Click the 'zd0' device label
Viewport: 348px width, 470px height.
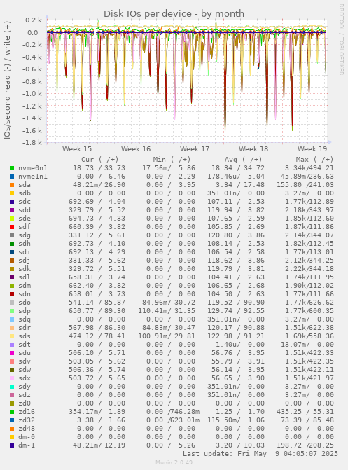click(x=25, y=403)
